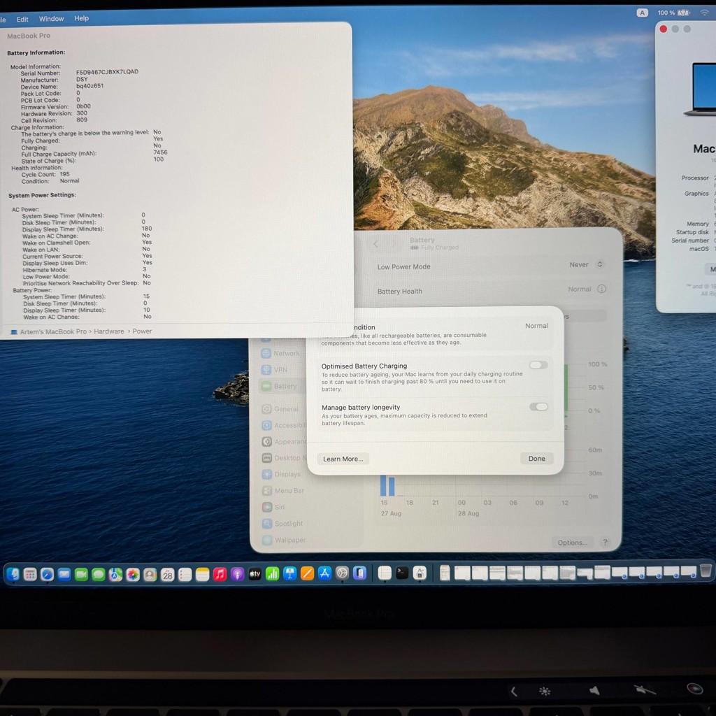The image size is (716, 716).
Task: Click the input source A indicator
Action: tap(642, 13)
